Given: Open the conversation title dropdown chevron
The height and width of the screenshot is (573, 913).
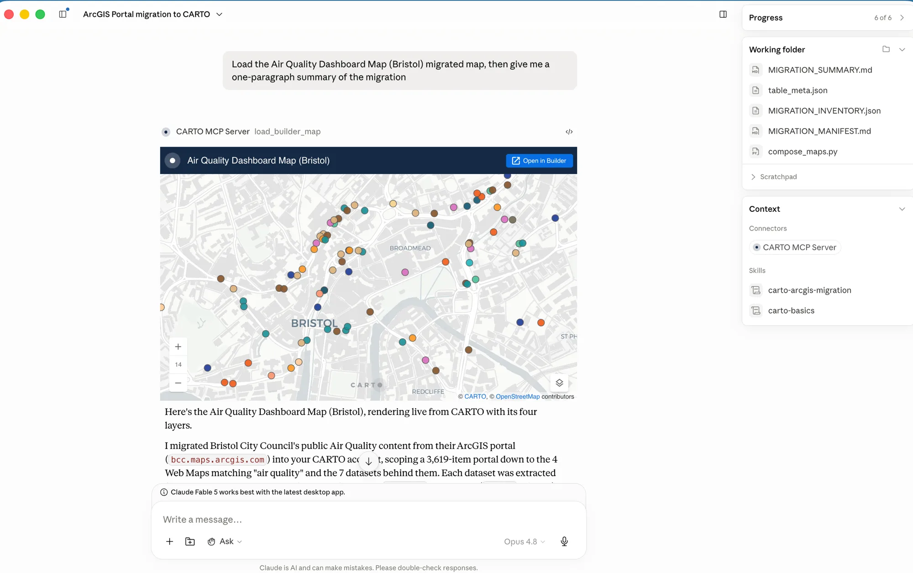Looking at the screenshot, I should pos(219,14).
